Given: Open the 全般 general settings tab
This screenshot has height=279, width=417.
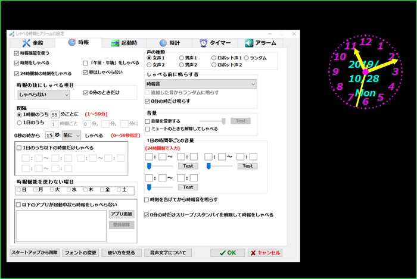Looking at the screenshot, I should [x=33, y=43].
